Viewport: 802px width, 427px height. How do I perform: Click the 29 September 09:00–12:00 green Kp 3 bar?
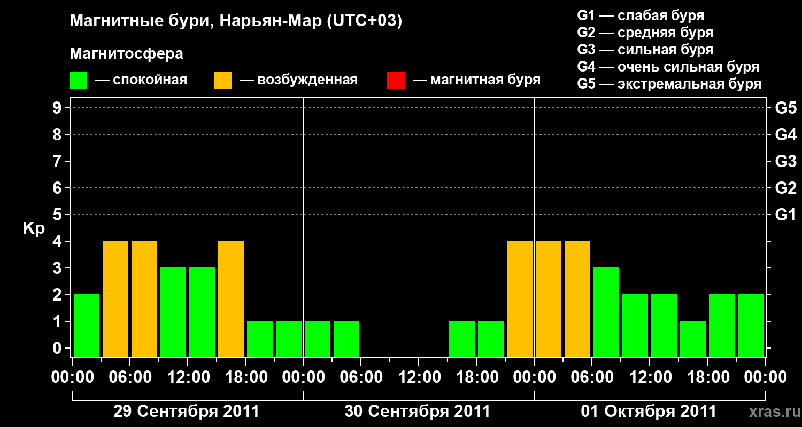(x=173, y=312)
